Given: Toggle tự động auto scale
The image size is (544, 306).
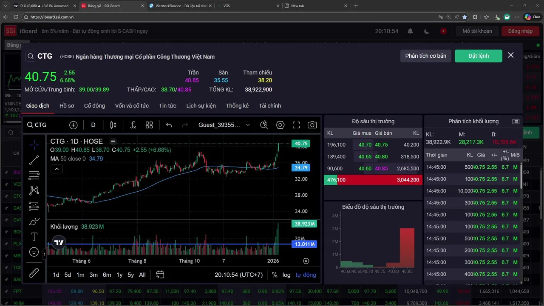Looking at the screenshot, I should [306, 275].
